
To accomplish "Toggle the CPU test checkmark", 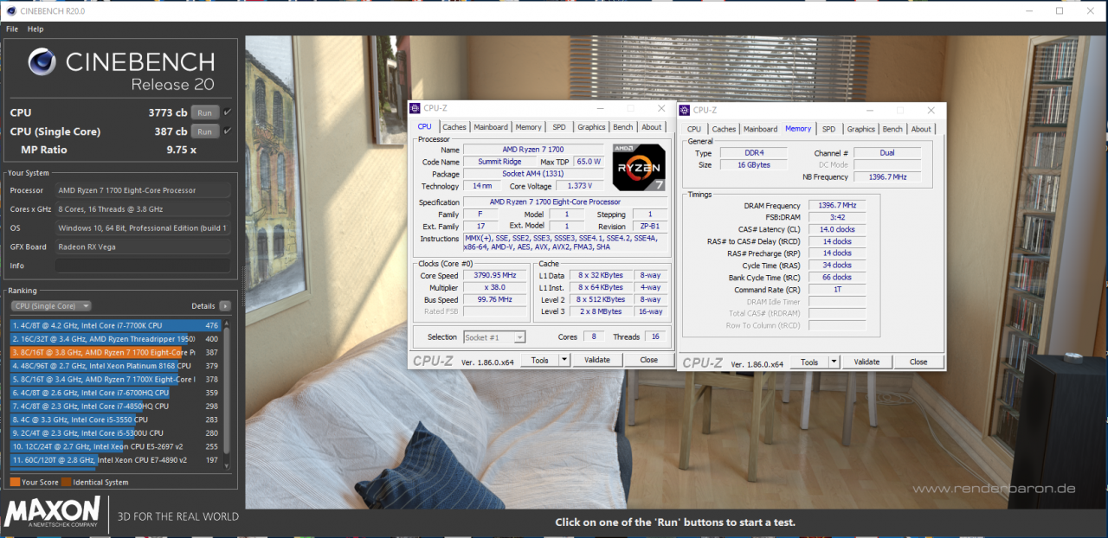I will [x=228, y=112].
